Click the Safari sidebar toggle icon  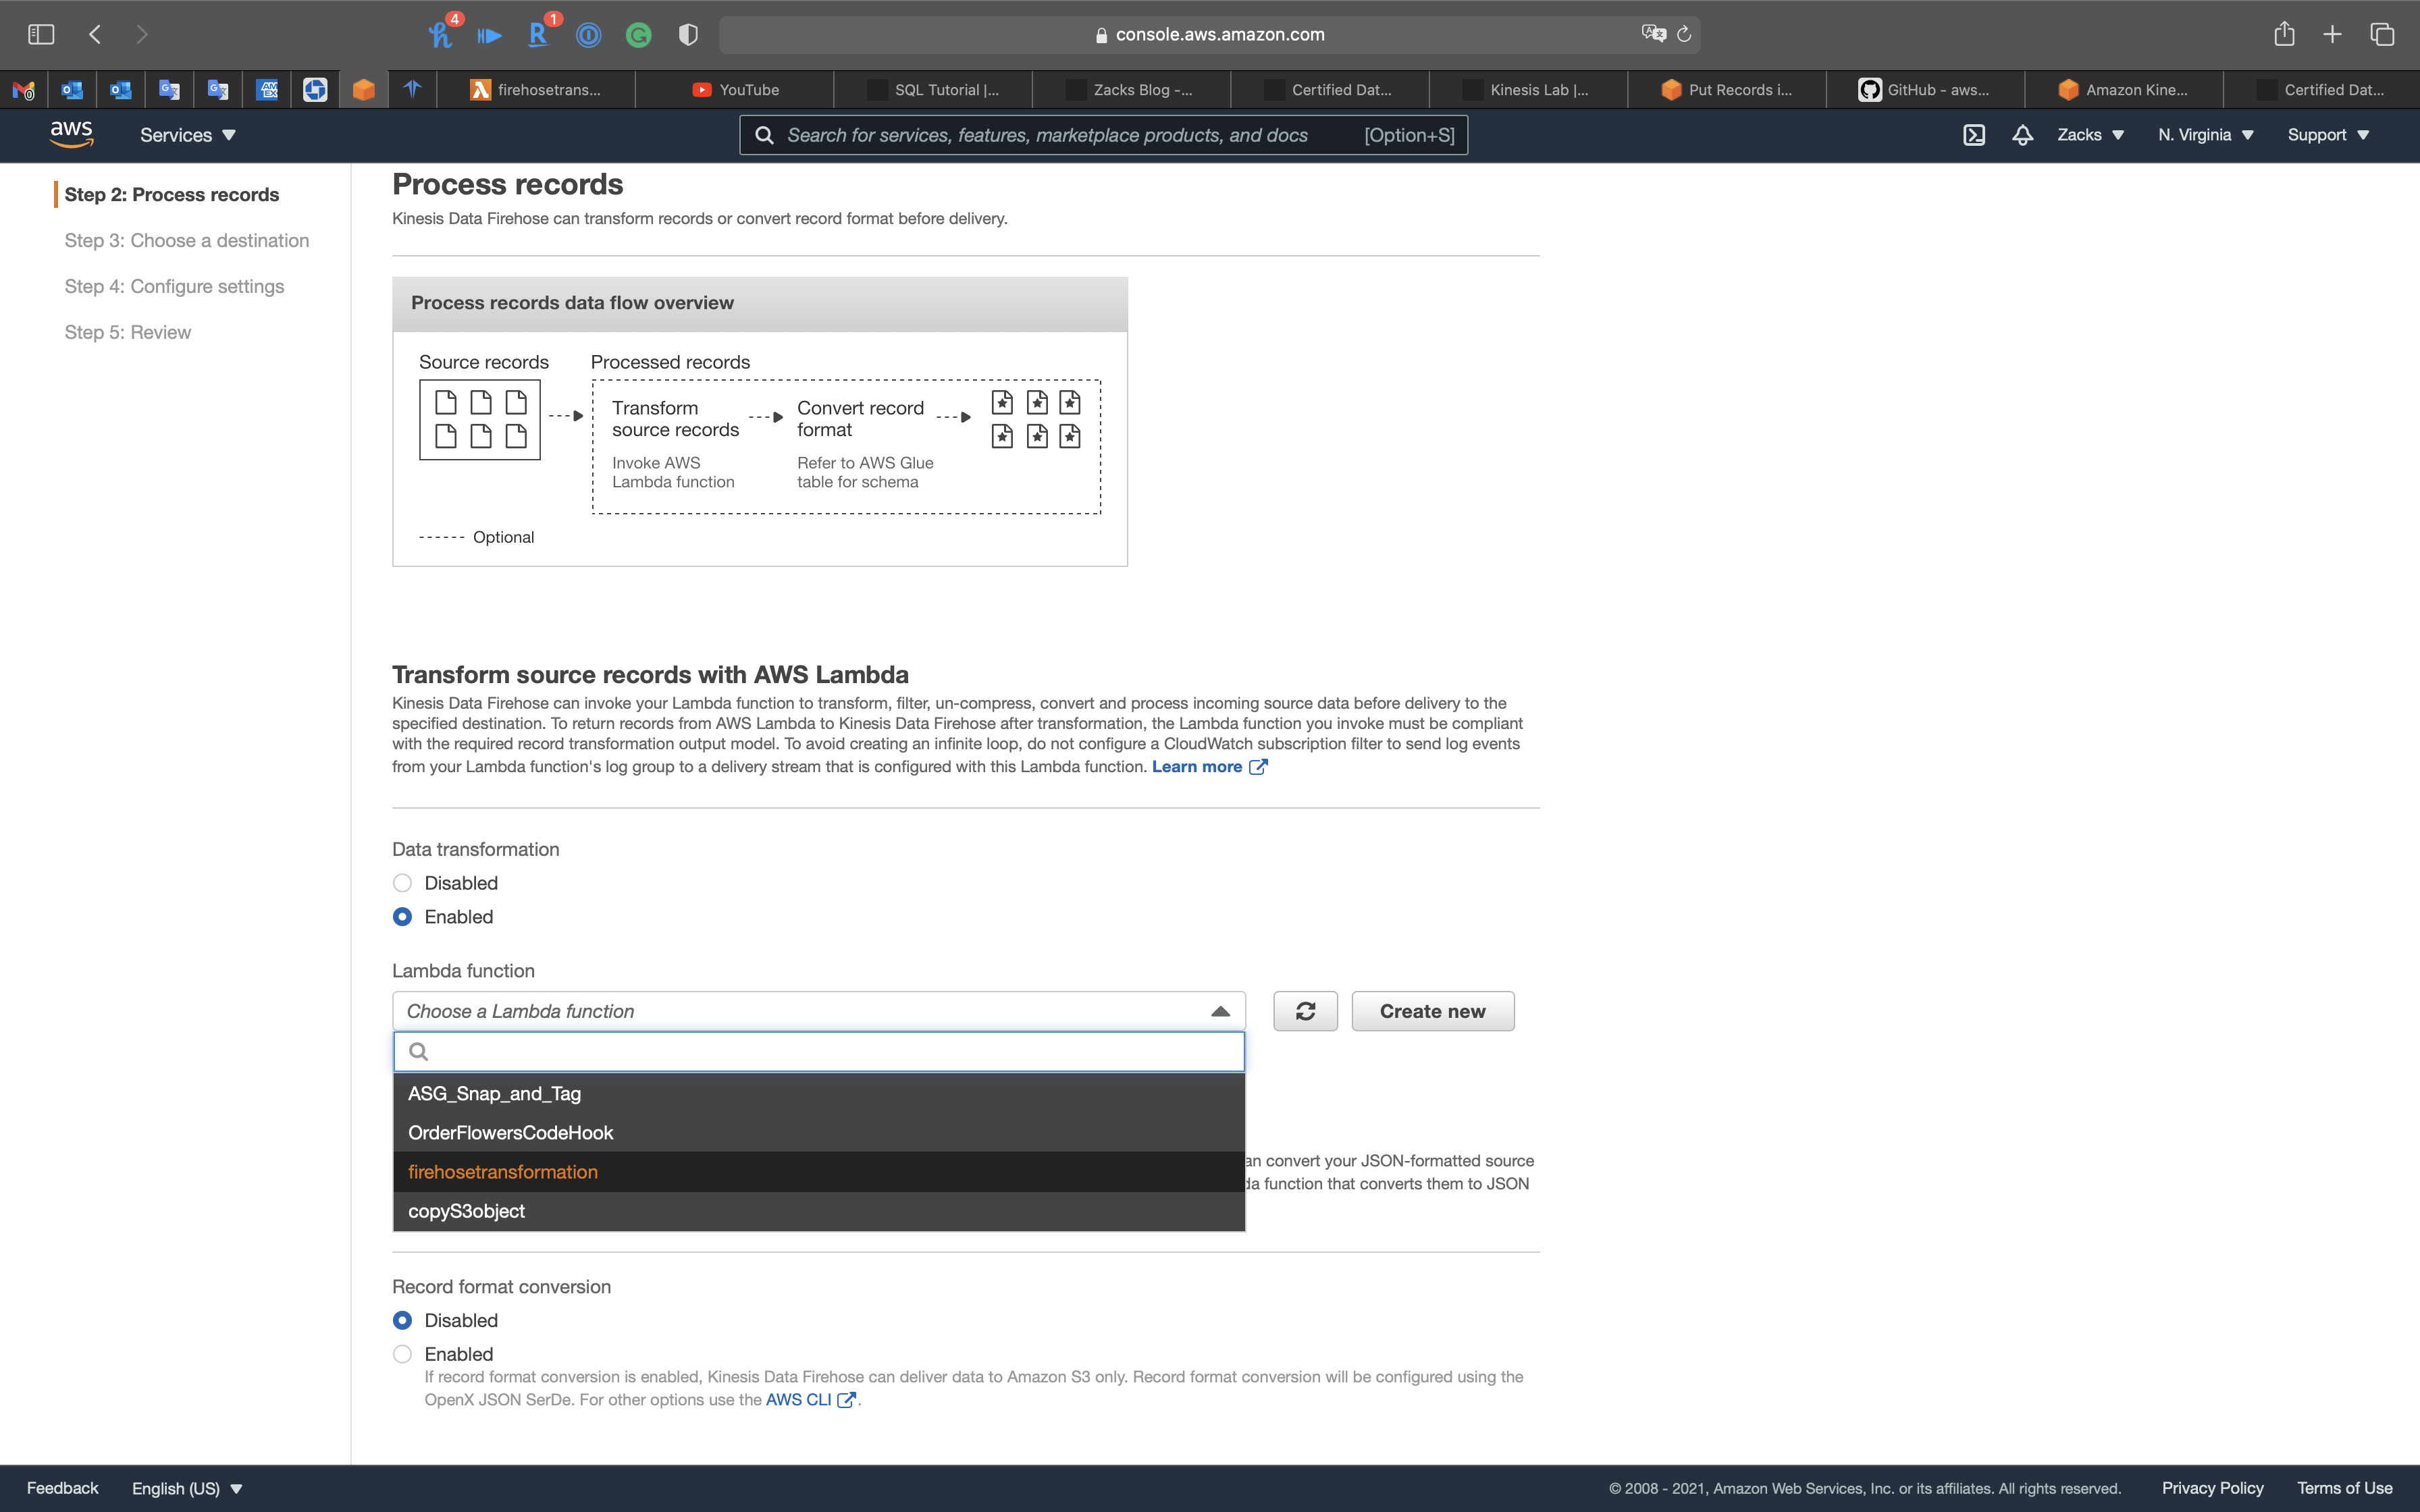[41, 35]
